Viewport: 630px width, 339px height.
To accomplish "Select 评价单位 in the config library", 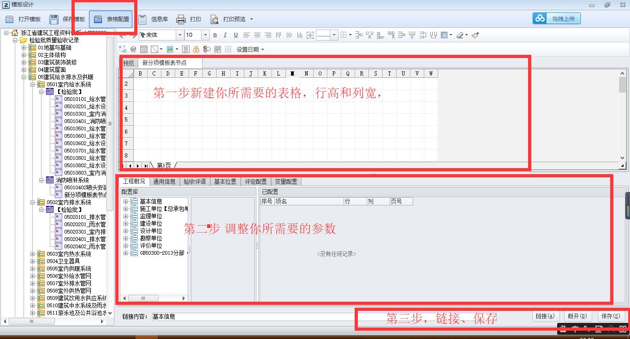I will pos(151,245).
